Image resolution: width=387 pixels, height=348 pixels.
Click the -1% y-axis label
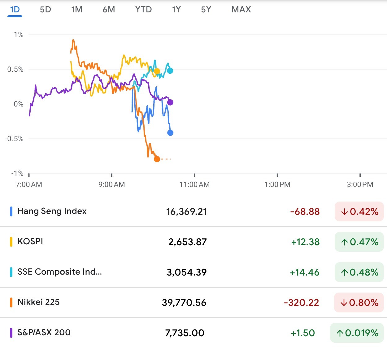(x=17, y=173)
